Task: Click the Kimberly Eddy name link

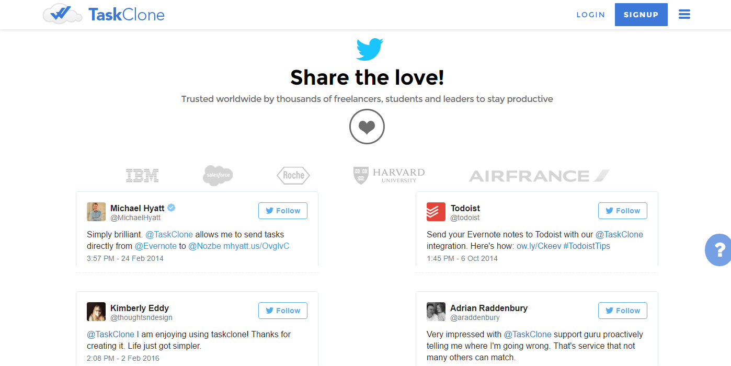Action: click(140, 308)
